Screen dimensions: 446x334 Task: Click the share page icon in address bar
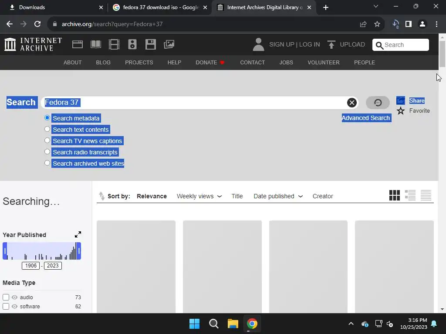pyautogui.click(x=363, y=24)
